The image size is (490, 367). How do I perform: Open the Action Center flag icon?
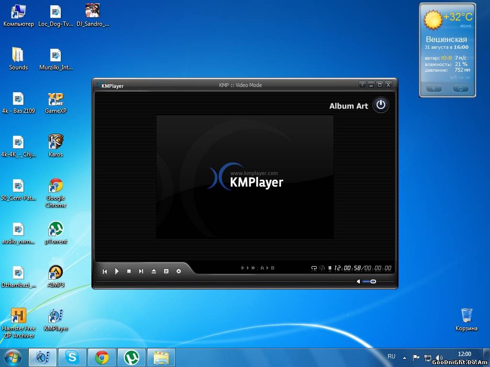(x=416, y=357)
